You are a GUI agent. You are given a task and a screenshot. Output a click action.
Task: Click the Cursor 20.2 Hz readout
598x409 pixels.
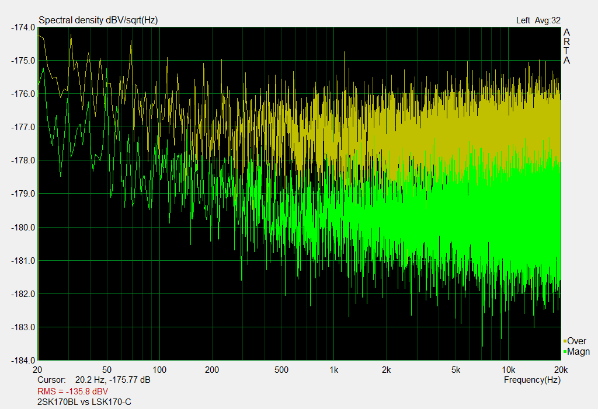pos(94,380)
